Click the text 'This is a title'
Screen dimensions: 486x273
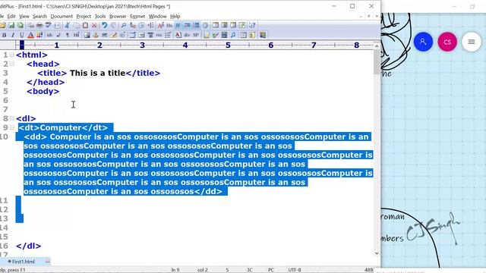click(x=97, y=73)
